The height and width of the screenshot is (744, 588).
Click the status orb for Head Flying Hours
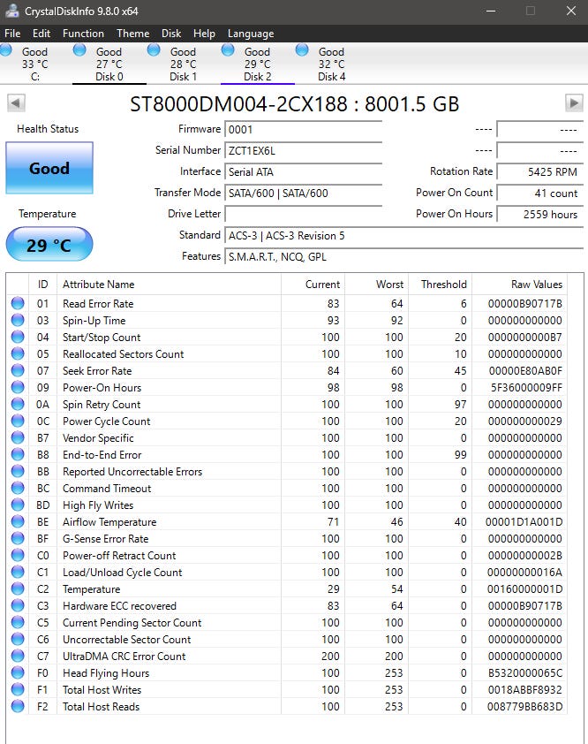click(x=18, y=672)
